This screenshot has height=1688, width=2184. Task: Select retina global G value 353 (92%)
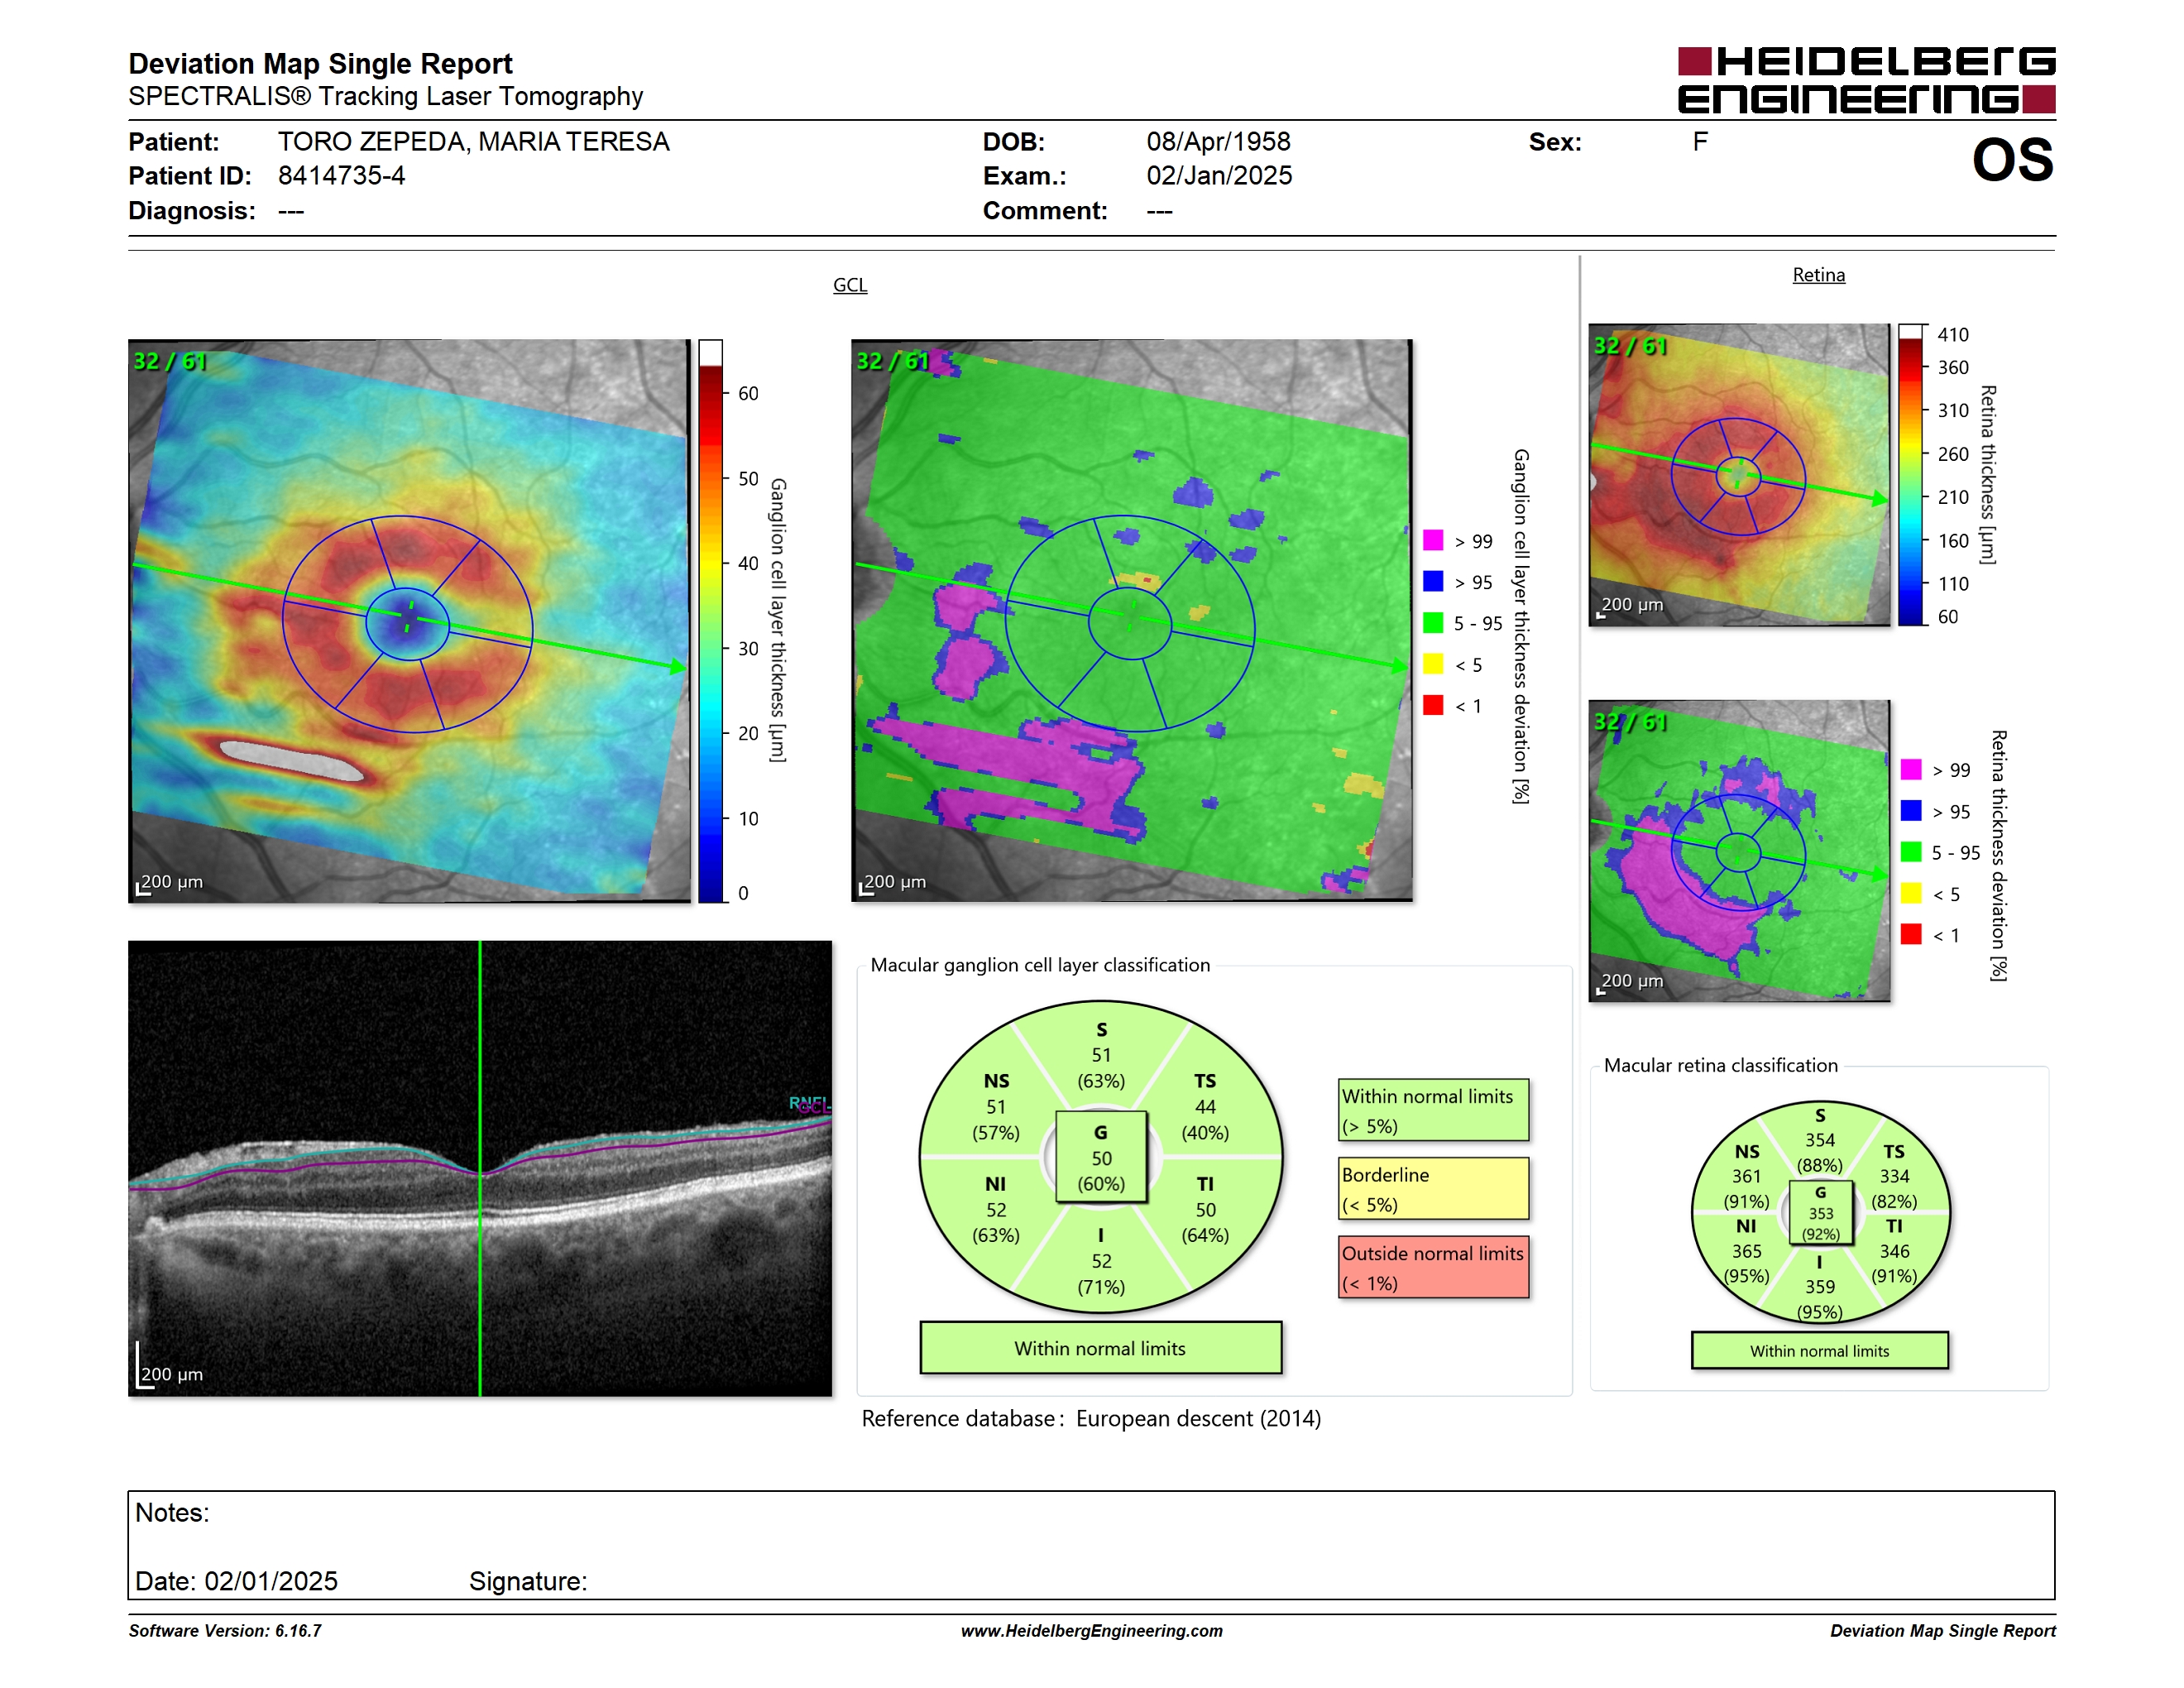pyautogui.click(x=1820, y=1213)
